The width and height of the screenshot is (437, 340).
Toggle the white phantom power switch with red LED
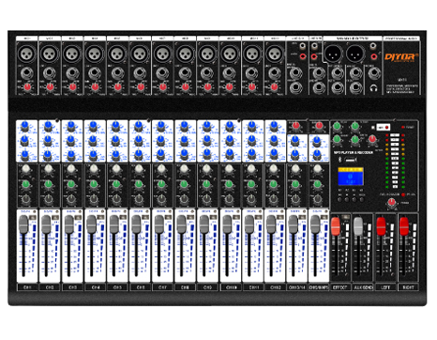tap(383, 128)
